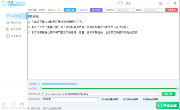Minimize the application window
180x110 pixels.
tap(168, 3)
